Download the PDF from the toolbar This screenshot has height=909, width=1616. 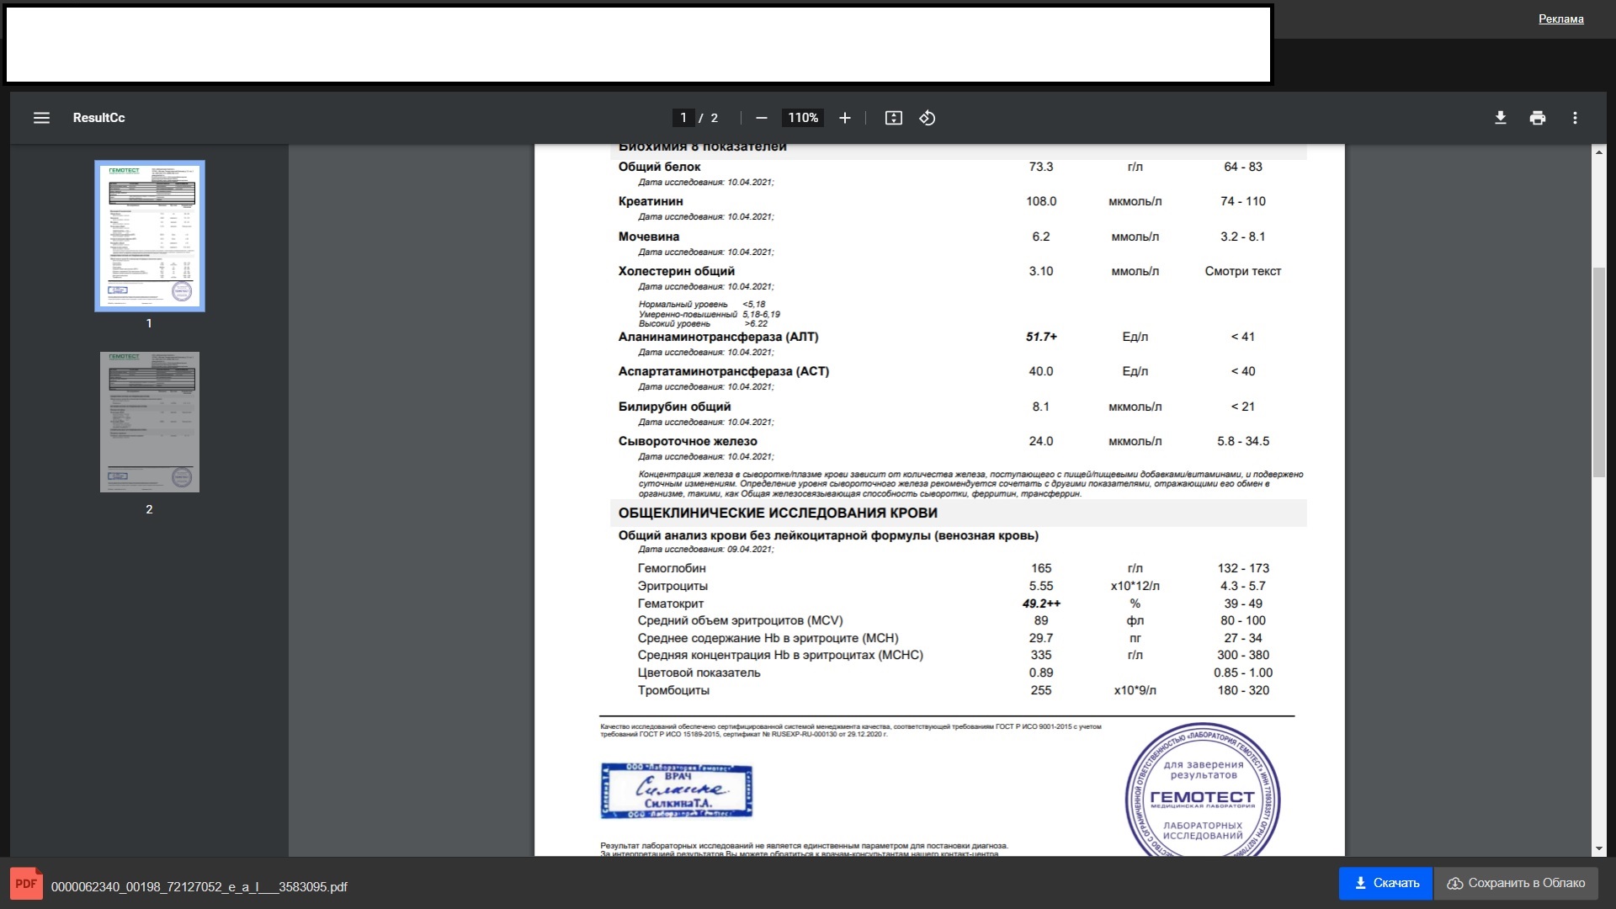(x=1500, y=118)
